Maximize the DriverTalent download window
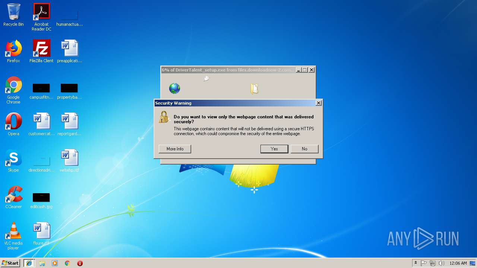The width and height of the screenshot is (477, 268). pyautogui.click(x=305, y=70)
